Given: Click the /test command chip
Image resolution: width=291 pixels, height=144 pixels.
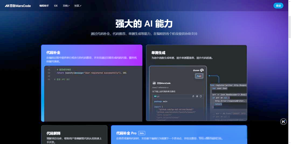Looking at the screenshot, I should (x=199, y=76).
